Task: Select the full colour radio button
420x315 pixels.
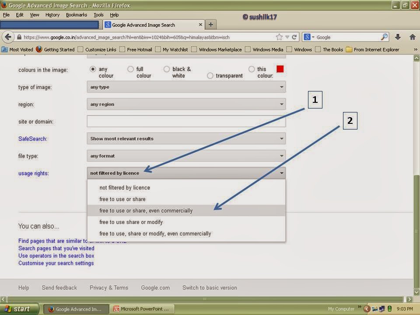Action: pyautogui.click(x=130, y=69)
